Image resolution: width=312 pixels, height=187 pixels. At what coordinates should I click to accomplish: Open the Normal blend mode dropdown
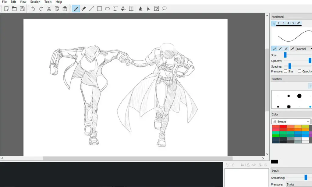(x=304, y=49)
